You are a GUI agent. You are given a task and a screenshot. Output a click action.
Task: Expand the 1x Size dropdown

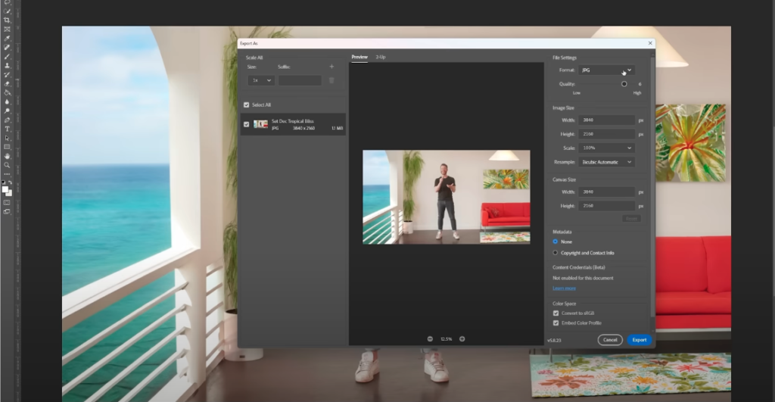[260, 80]
